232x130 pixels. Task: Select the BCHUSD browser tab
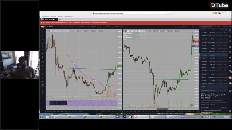click(49, 19)
